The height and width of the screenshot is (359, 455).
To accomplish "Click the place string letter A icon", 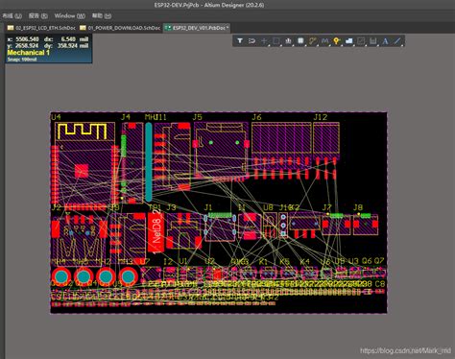I will tap(385, 41).
